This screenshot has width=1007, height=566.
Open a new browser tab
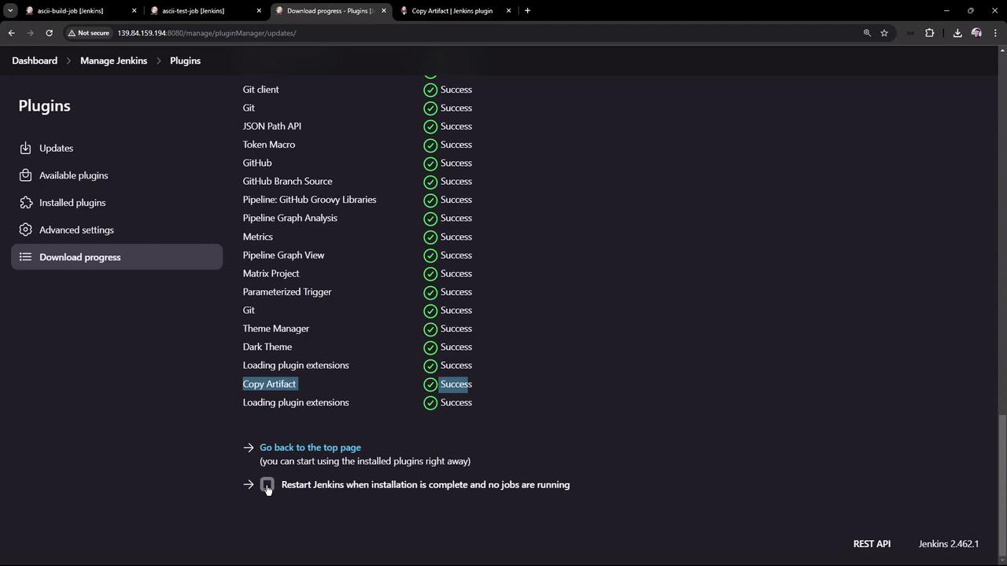pyautogui.click(x=527, y=11)
